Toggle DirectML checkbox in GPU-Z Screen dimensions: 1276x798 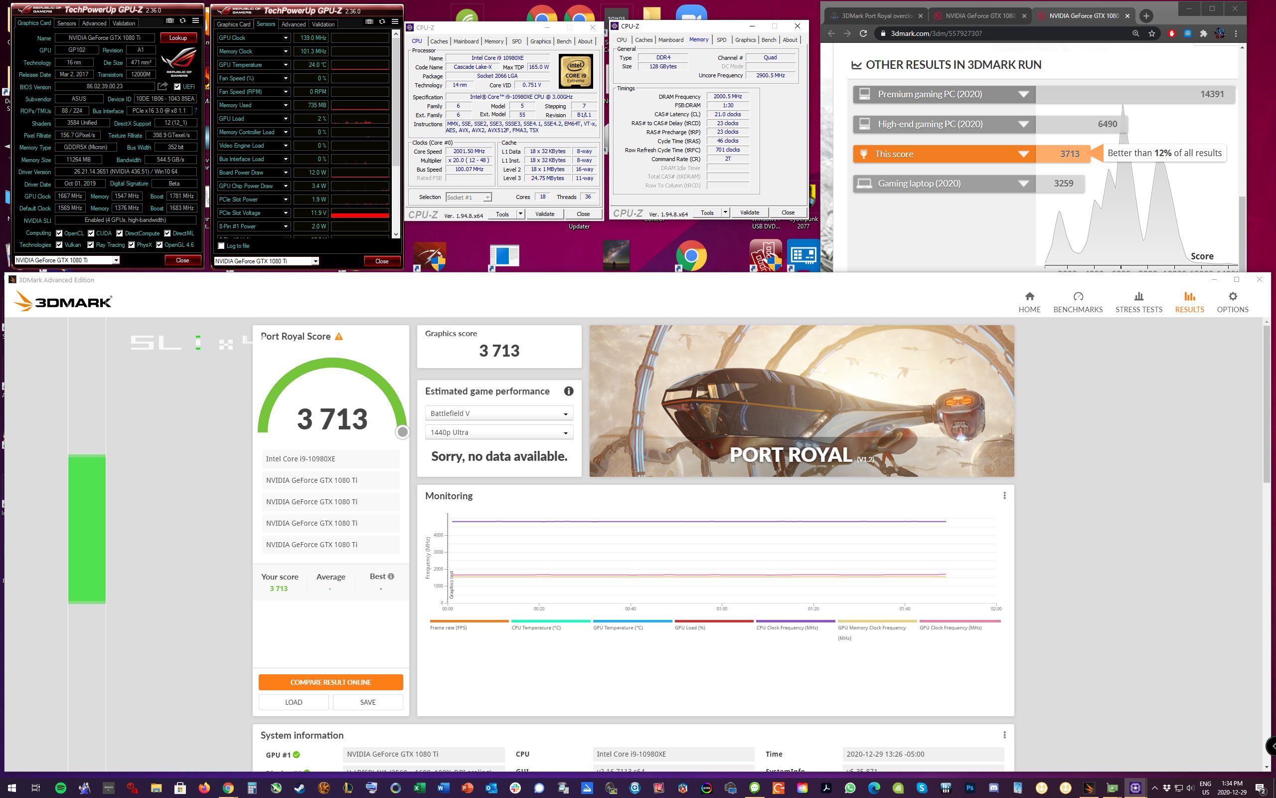point(167,233)
